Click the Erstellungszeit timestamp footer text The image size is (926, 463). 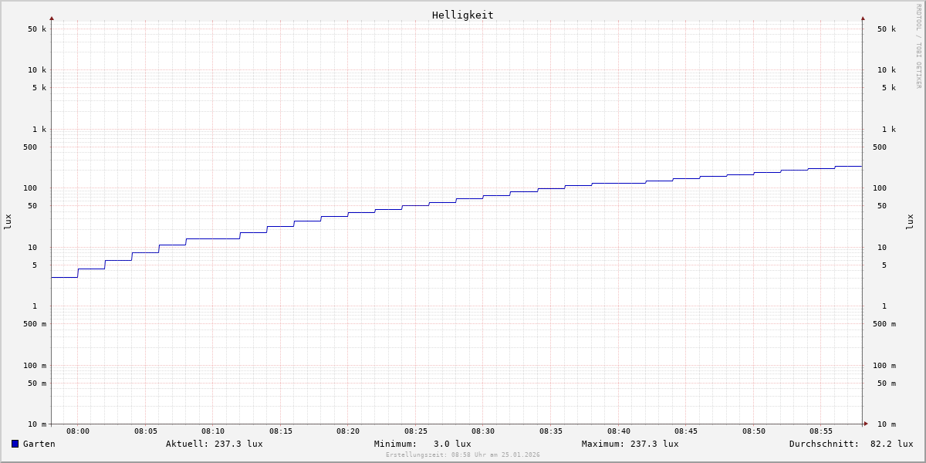tap(462, 455)
